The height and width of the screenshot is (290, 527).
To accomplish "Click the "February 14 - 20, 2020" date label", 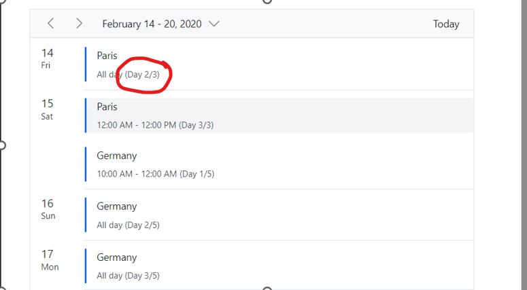I will 152,24.
